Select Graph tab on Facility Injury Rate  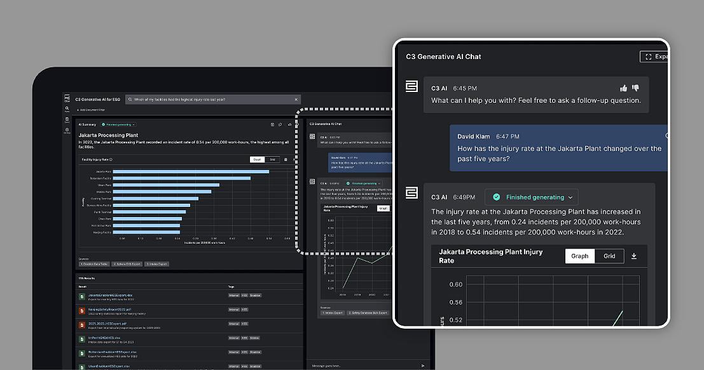click(258, 159)
